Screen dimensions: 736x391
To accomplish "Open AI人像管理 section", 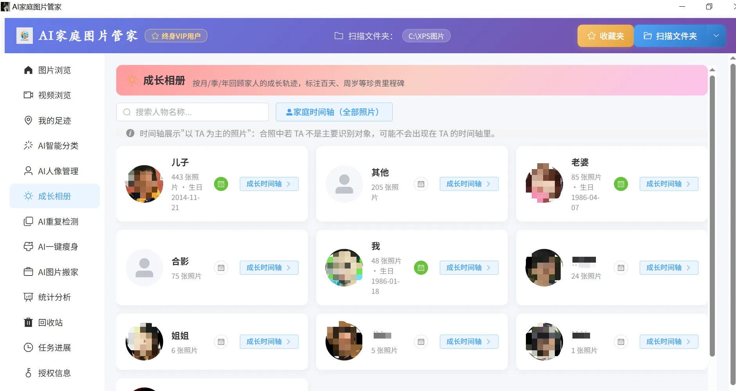I will (x=54, y=171).
